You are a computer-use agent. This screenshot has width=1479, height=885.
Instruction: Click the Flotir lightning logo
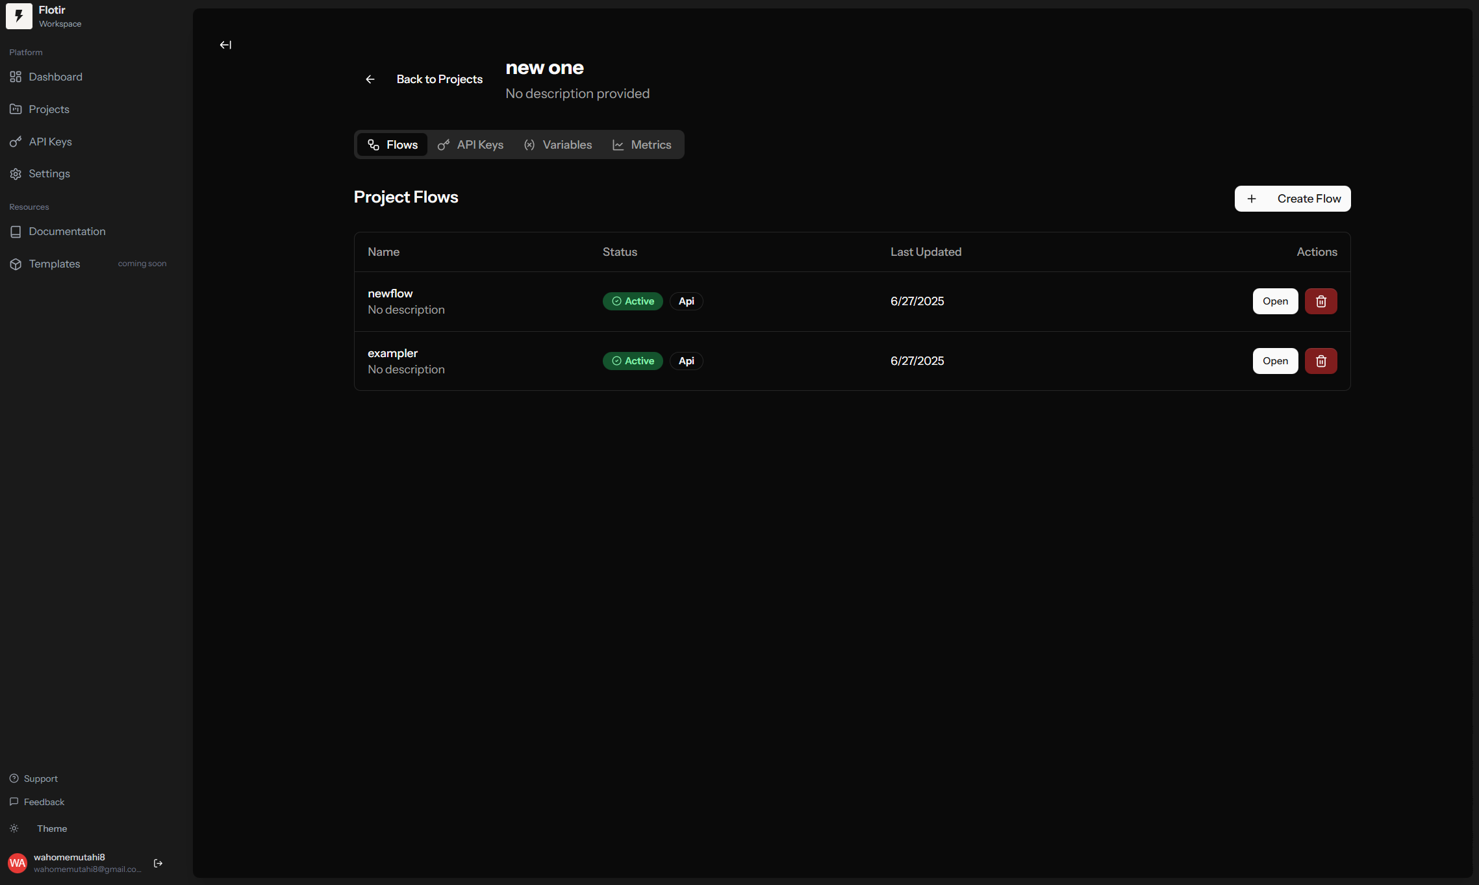pyautogui.click(x=19, y=16)
